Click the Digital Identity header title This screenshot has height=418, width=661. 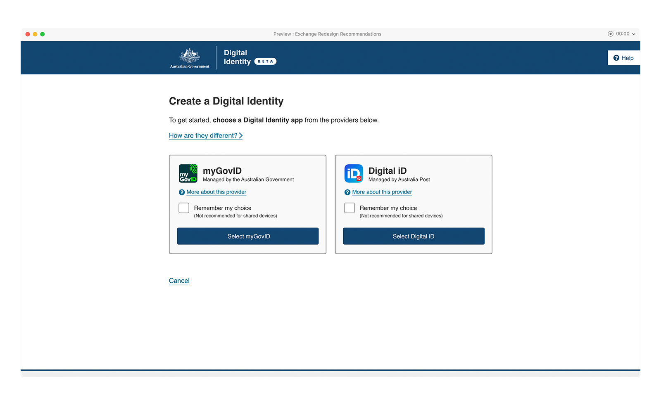coord(237,57)
